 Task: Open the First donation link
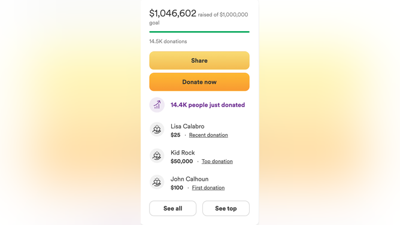[208, 187]
